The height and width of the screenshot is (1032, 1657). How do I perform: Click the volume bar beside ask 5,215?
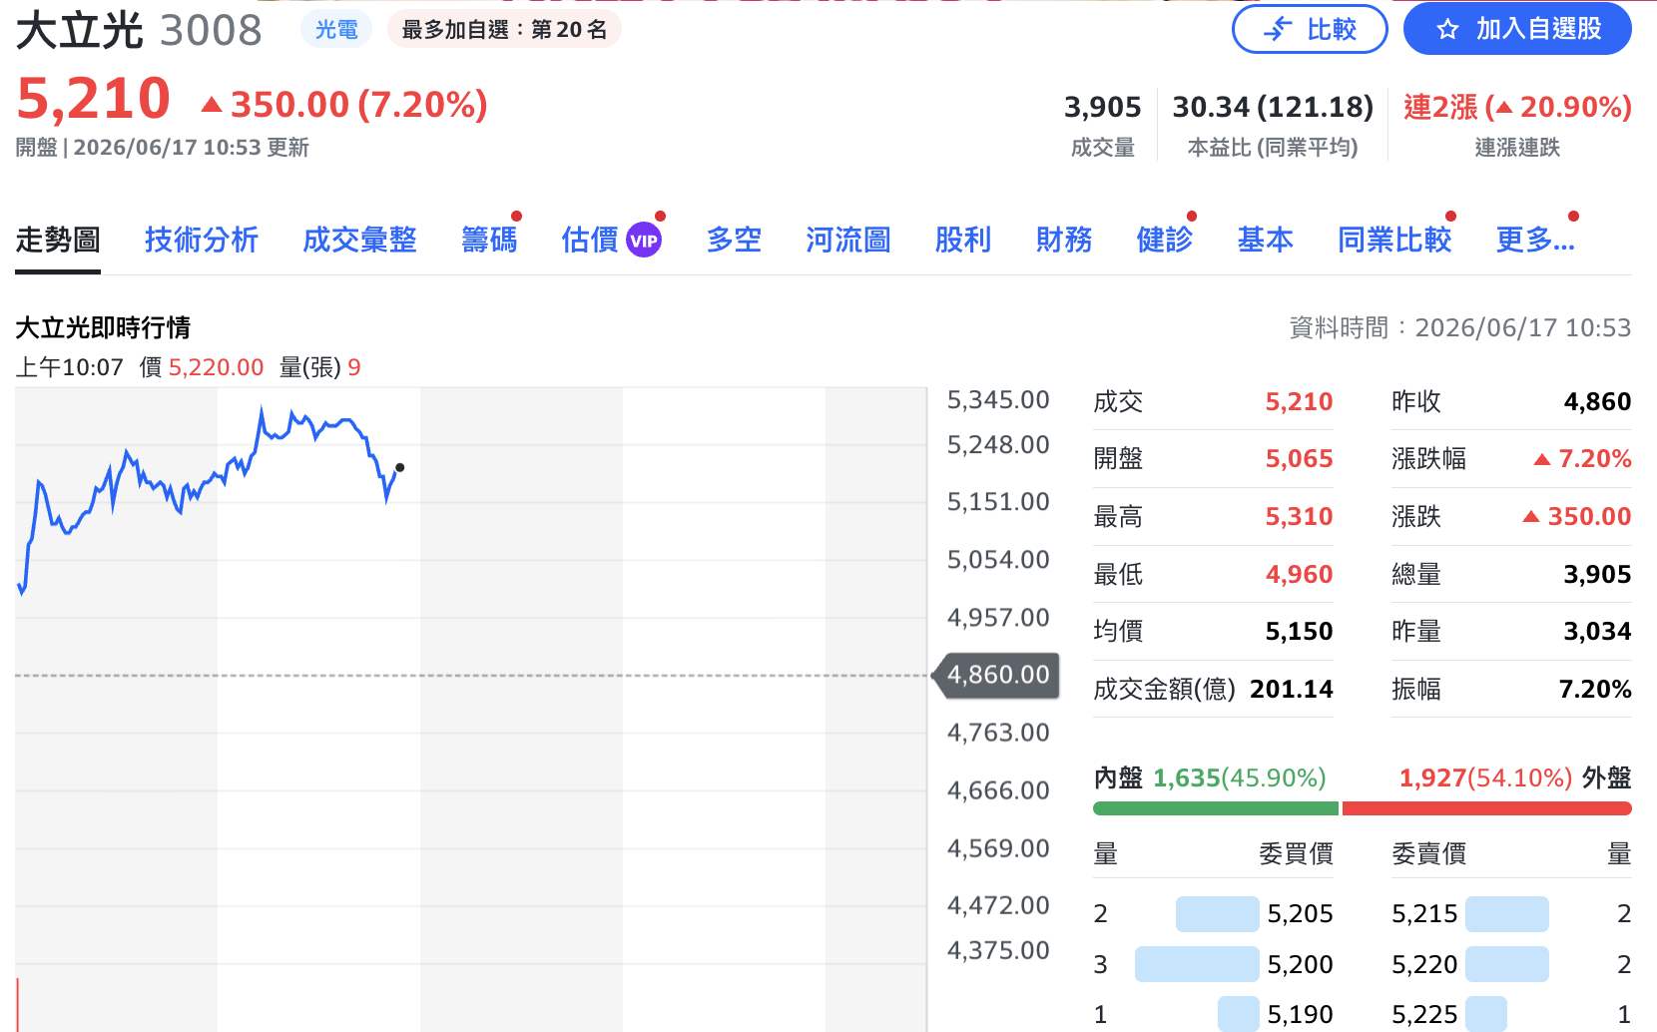click(x=1507, y=914)
